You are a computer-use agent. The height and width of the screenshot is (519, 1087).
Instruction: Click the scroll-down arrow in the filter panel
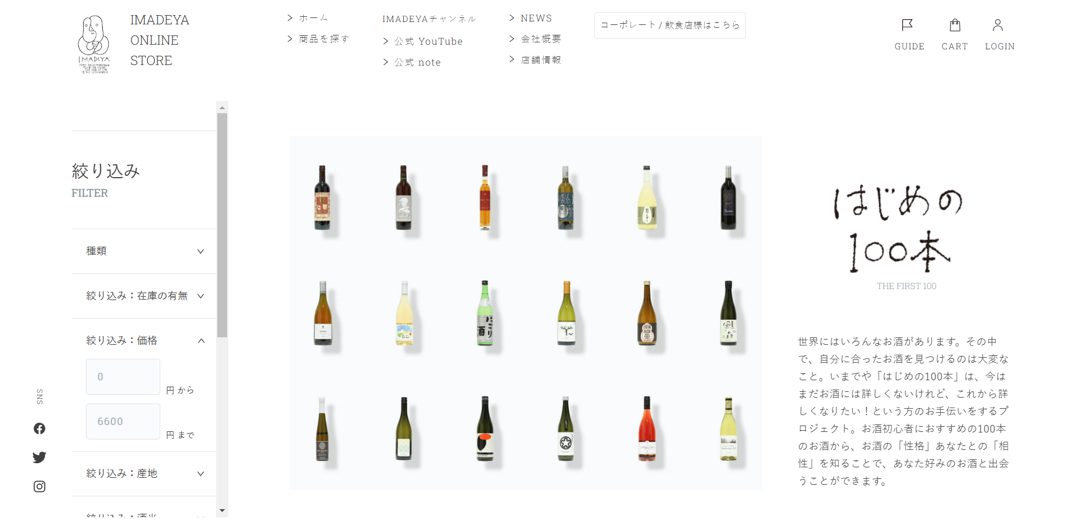[222, 511]
